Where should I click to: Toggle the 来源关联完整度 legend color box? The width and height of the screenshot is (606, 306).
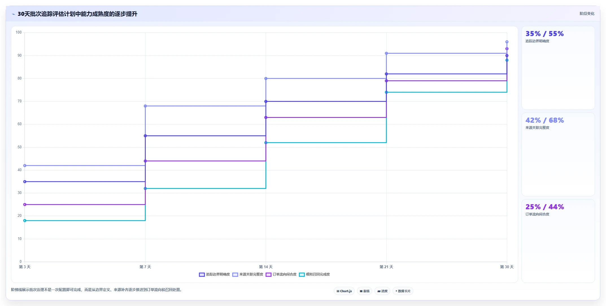pyautogui.click(x=235, y=275)
